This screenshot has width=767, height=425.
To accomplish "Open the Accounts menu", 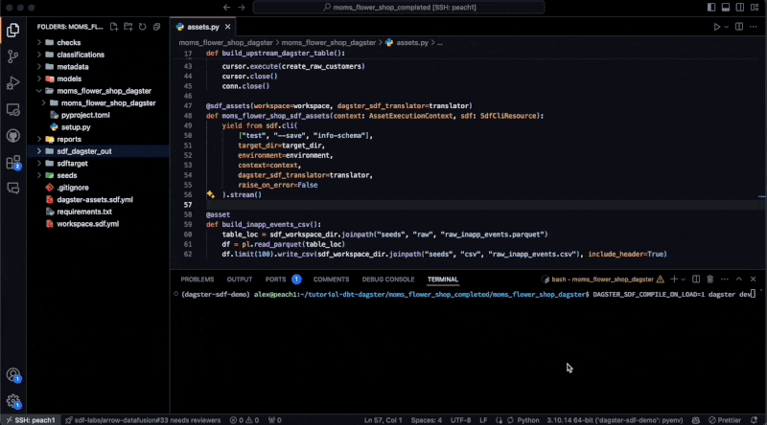I will (x=13, y=375).
